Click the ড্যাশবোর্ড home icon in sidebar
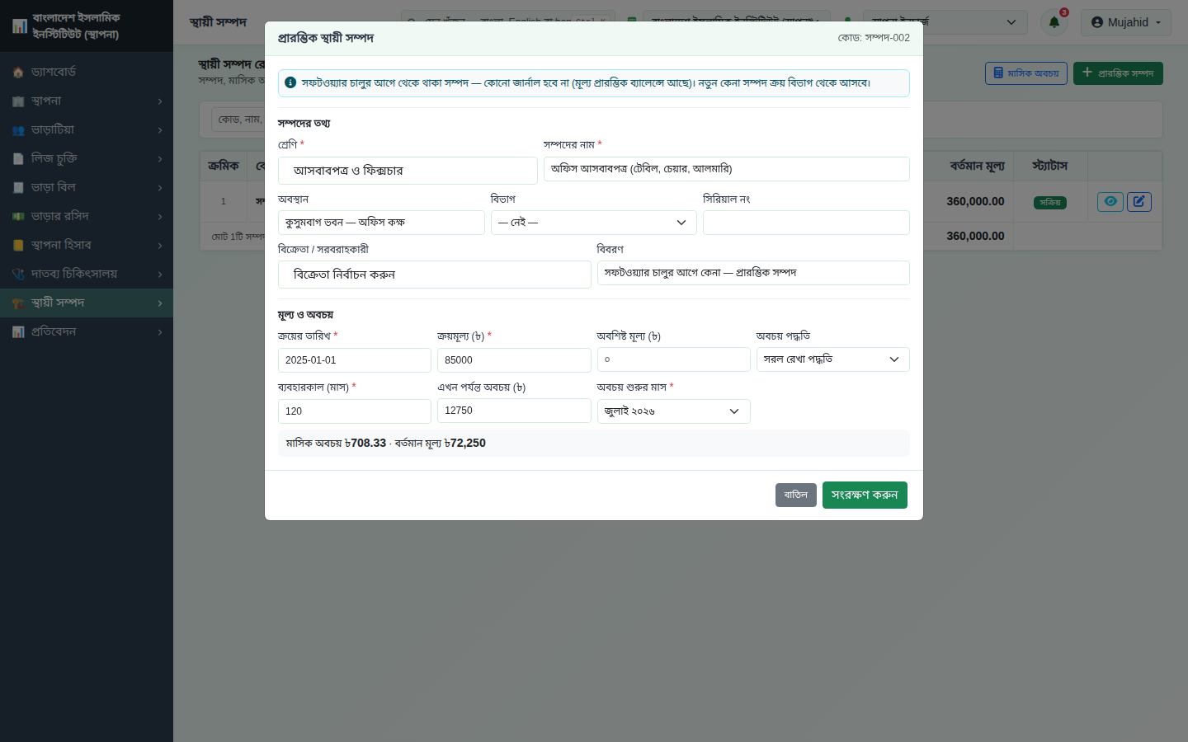This screenshot has width=1188, height=742. point(18,73)
